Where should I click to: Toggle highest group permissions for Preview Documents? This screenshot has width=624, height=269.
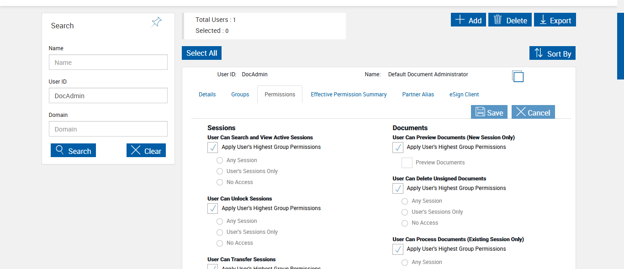click(x=398, y=148)
